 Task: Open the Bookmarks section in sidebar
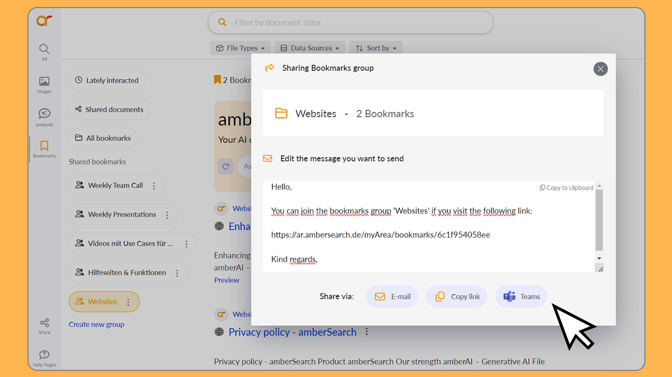click(44, 149)
